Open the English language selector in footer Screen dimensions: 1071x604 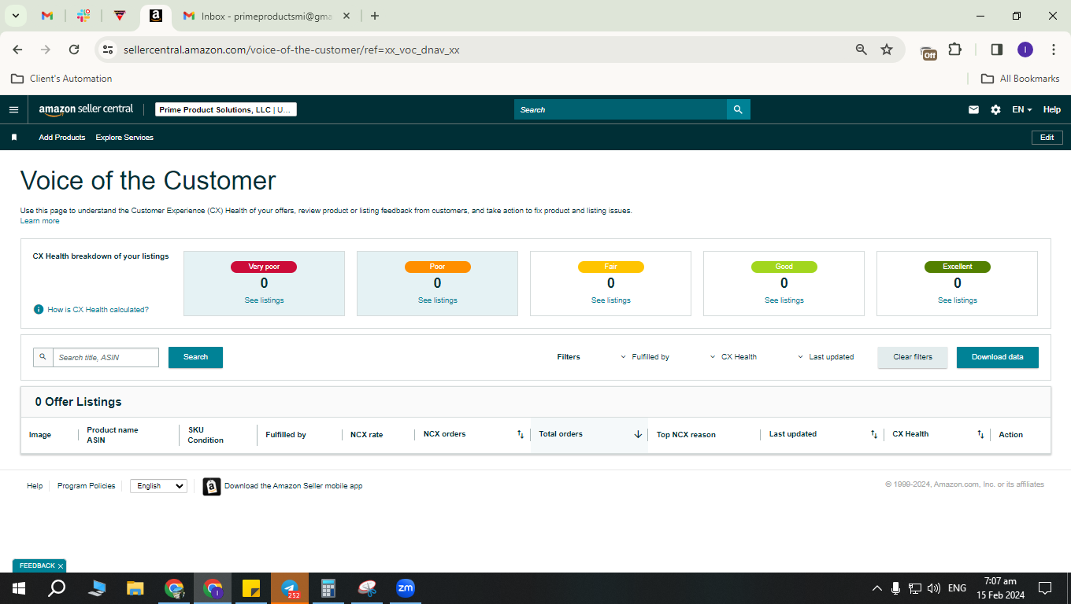[x=158, y=486]
